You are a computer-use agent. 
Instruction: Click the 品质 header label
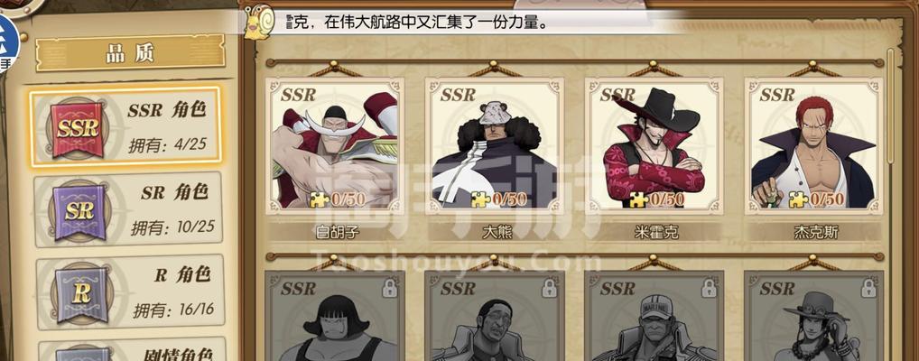click(x=130, y=52)
